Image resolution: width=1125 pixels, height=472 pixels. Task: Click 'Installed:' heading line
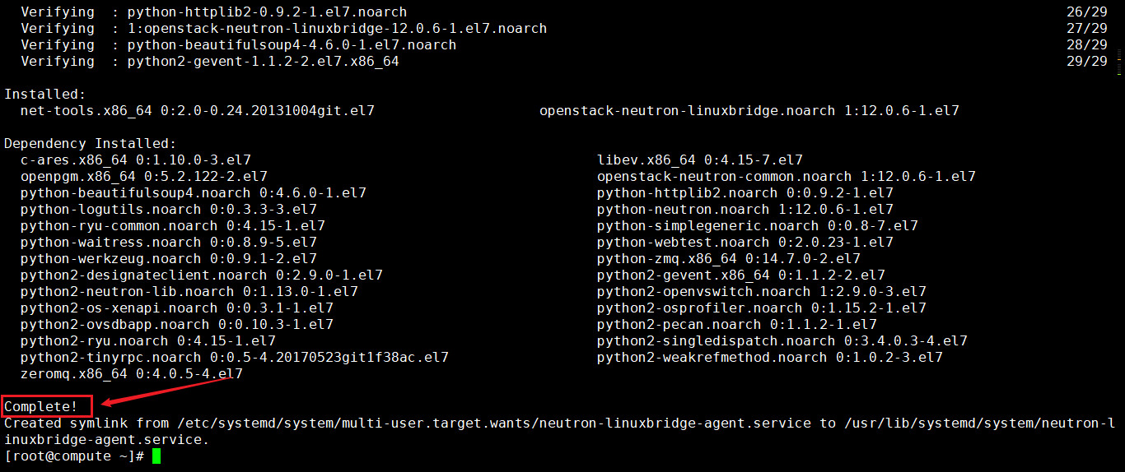[45, 94]
